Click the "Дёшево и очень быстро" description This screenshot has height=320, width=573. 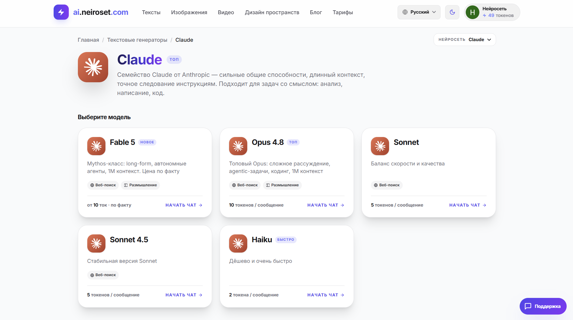261,261
